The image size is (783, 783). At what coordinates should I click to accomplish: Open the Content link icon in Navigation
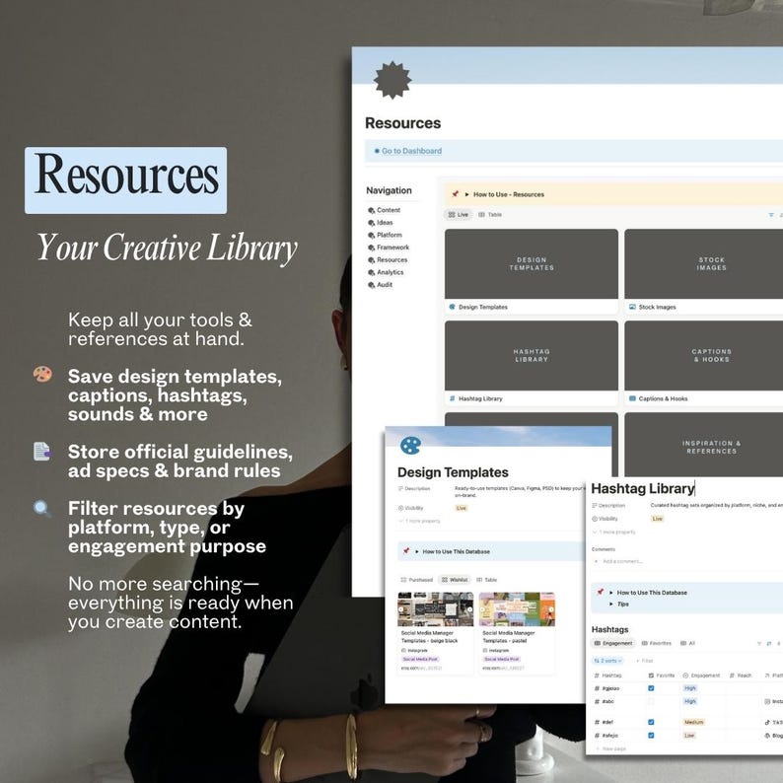point(371,210)
